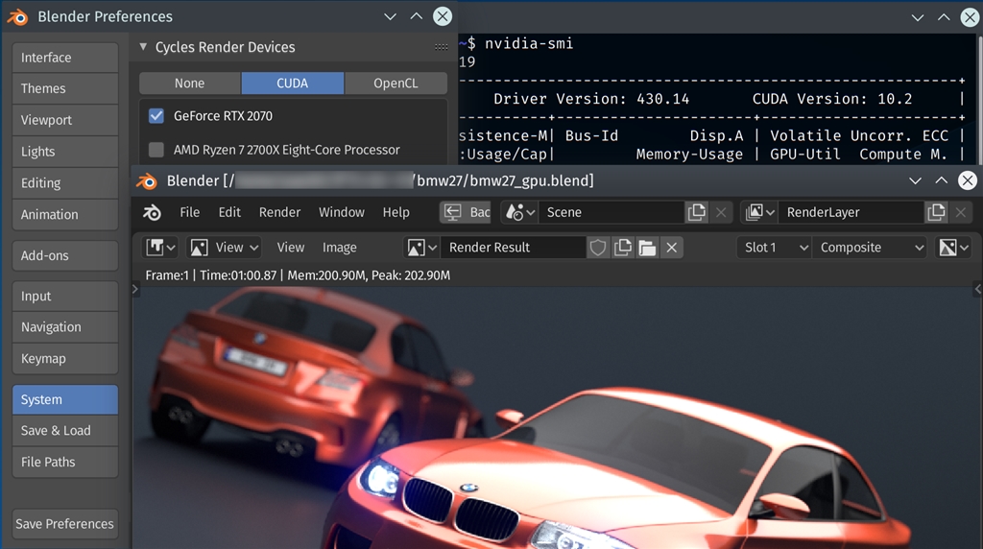Click the RenderLayer name field

click(x=851, y=212)
